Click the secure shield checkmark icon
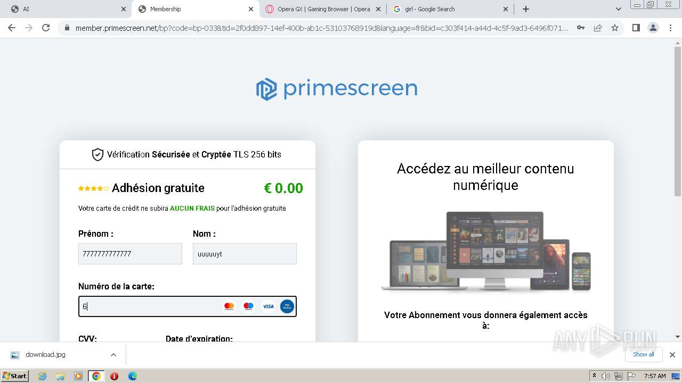Image resolution: width=682 pixels, height=383 pixels. point(98,154)
